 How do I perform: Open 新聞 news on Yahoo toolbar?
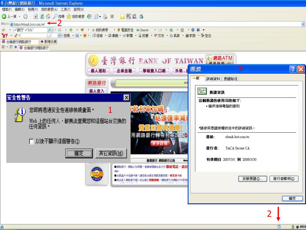click(128, 36)
